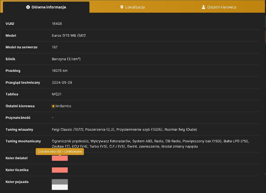Screen dimensions: 266x193
Task: Click Gwint. zawieszenie entry
Action: (x=143, y=147)
